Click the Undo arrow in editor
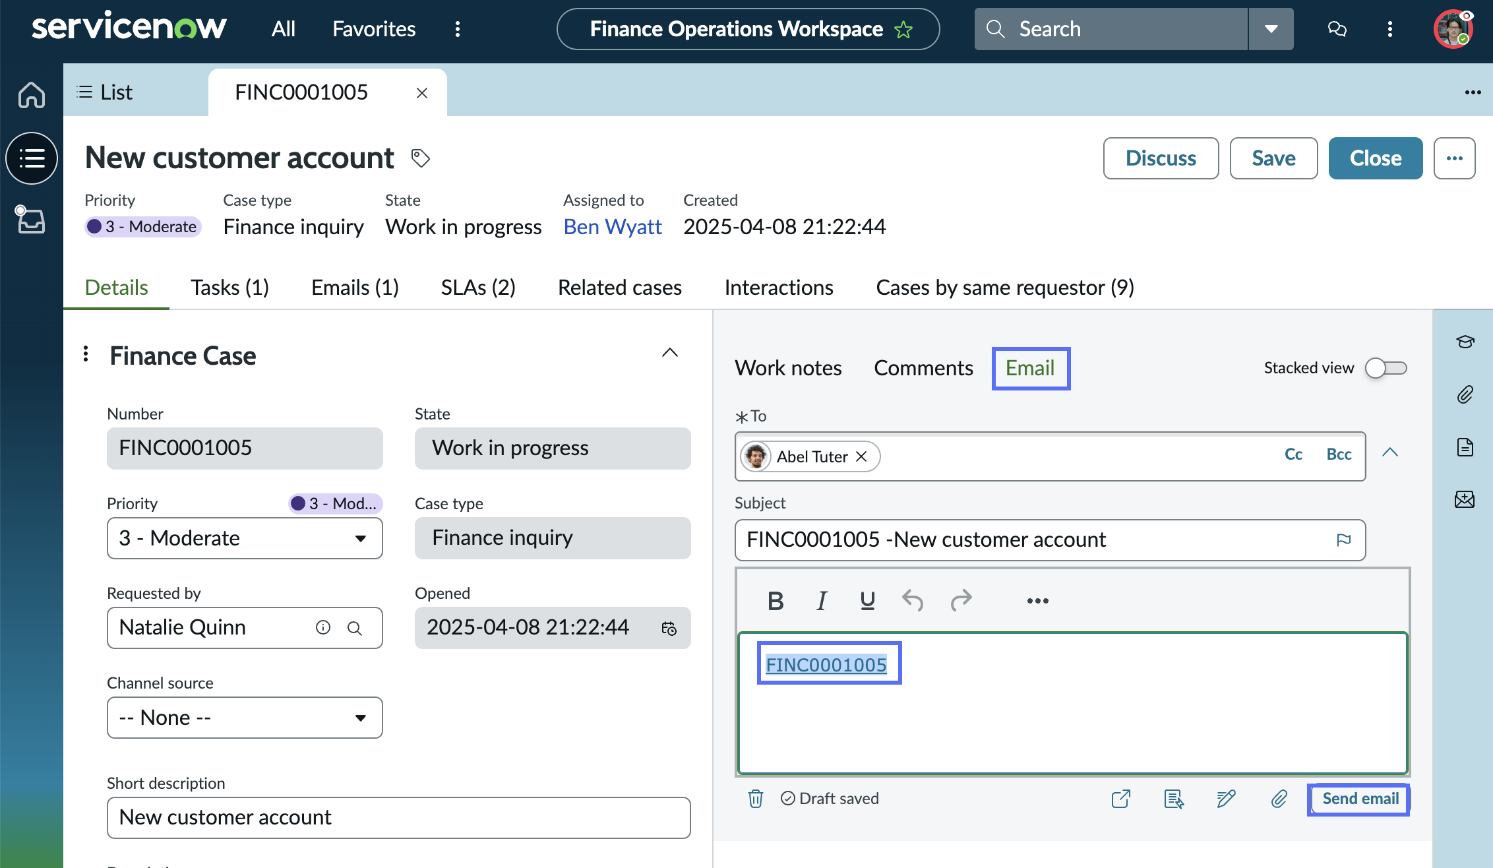The height and width of the screenshot is (868, 1493). (x=913, y=600)
